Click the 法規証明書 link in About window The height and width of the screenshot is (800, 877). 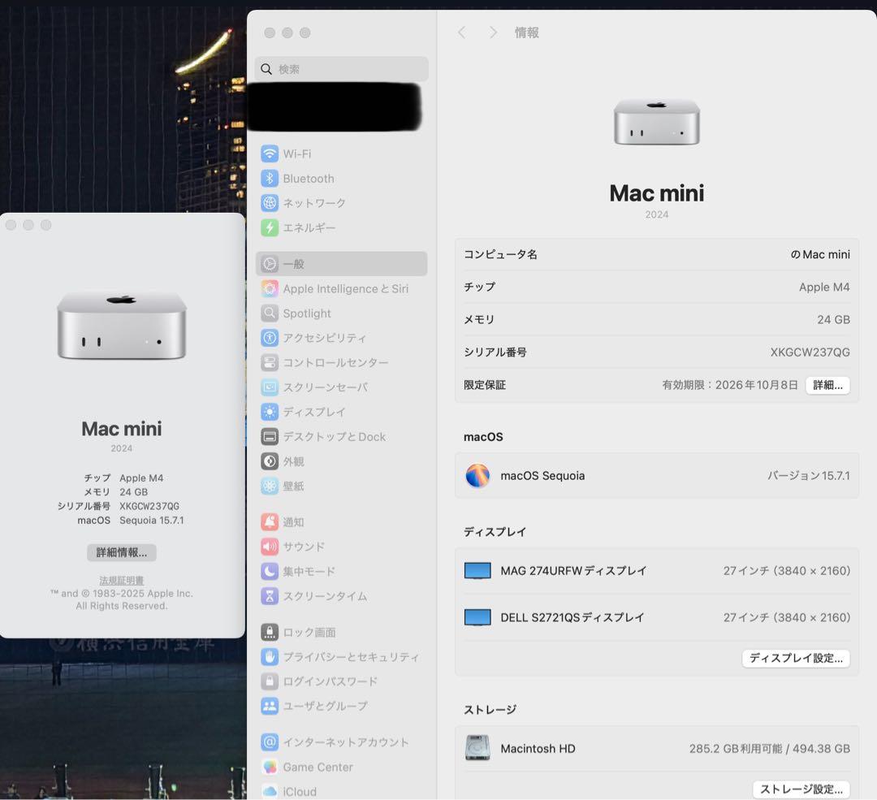(x=120, y=577)
